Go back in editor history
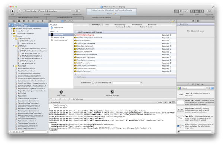Viewport: 223px width, 145px height. pyautogui.click(x=55, y=21)
